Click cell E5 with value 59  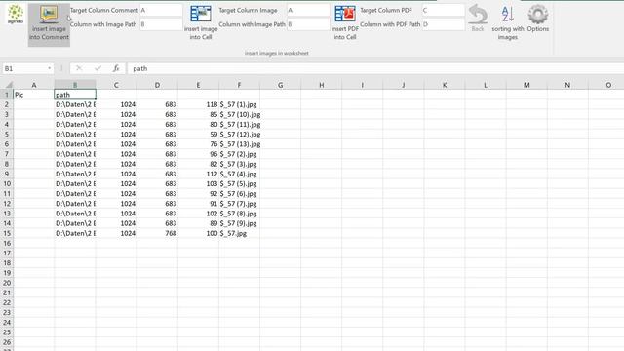198,135
